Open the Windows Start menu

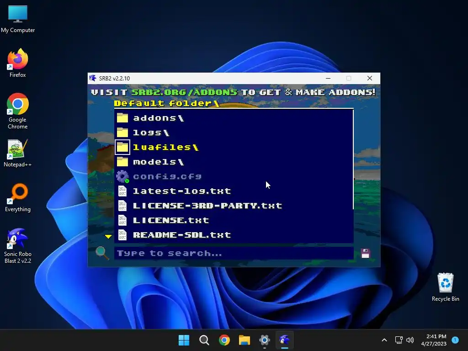tap(184, 340)
